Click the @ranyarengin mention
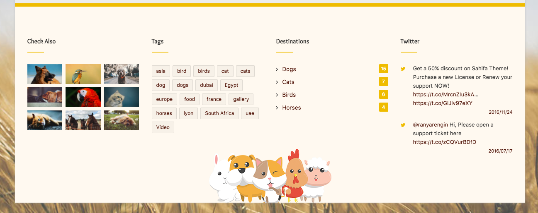The height and width of the screenshot is (213, 538). tap(430, 125)
